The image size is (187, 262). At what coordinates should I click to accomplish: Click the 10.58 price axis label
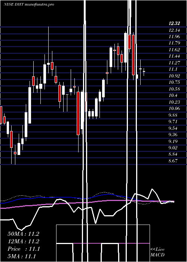pos(174,89)
